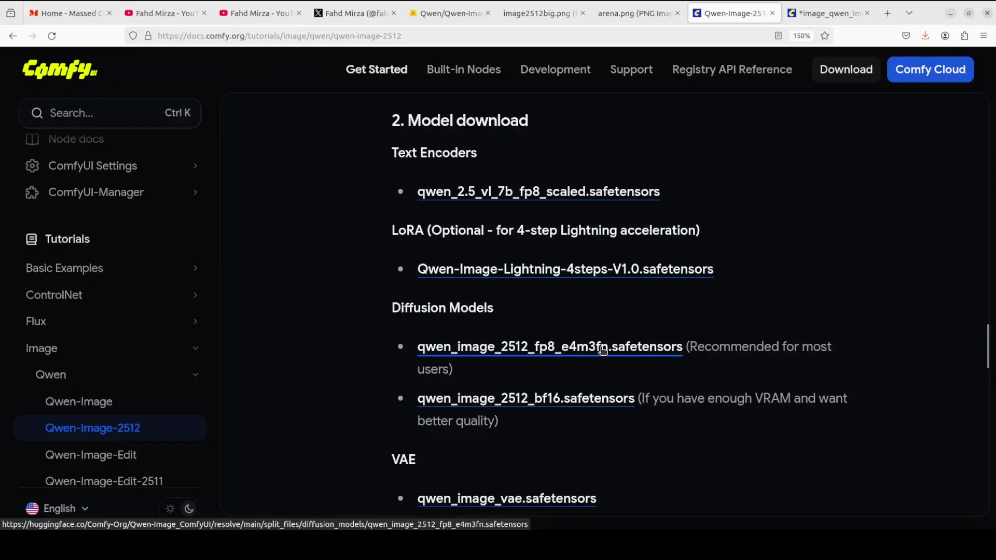Open the English language dropdown
Screen dimensions: 996x560
(57, 509)
